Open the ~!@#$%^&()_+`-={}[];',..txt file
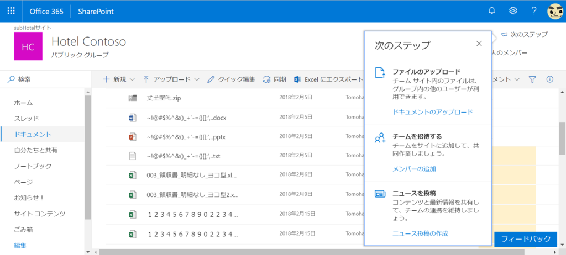The image size is (566, 255). (x=184, y=156)
